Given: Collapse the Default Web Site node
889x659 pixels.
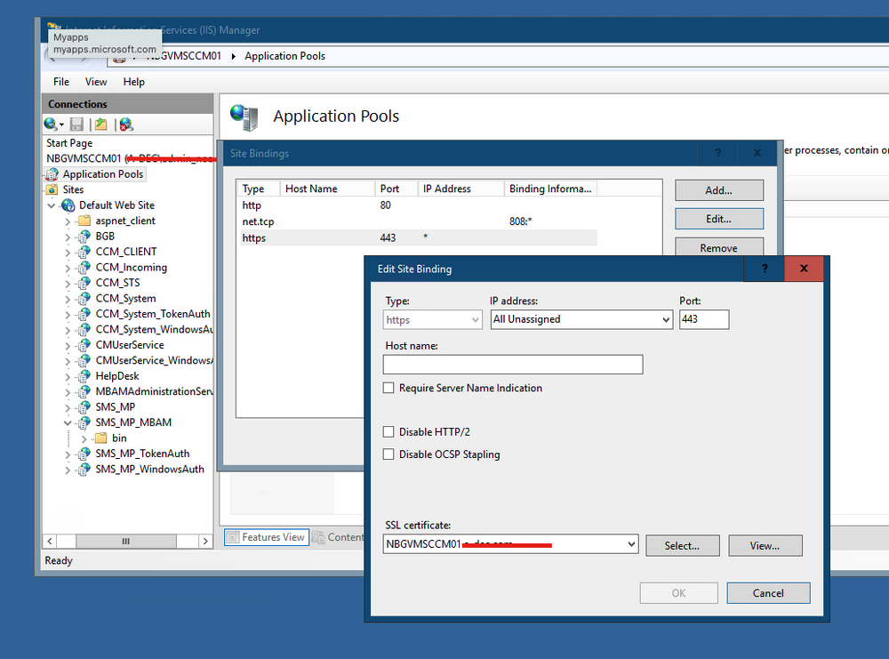Looking at the screenshot, I should point(52,205).
